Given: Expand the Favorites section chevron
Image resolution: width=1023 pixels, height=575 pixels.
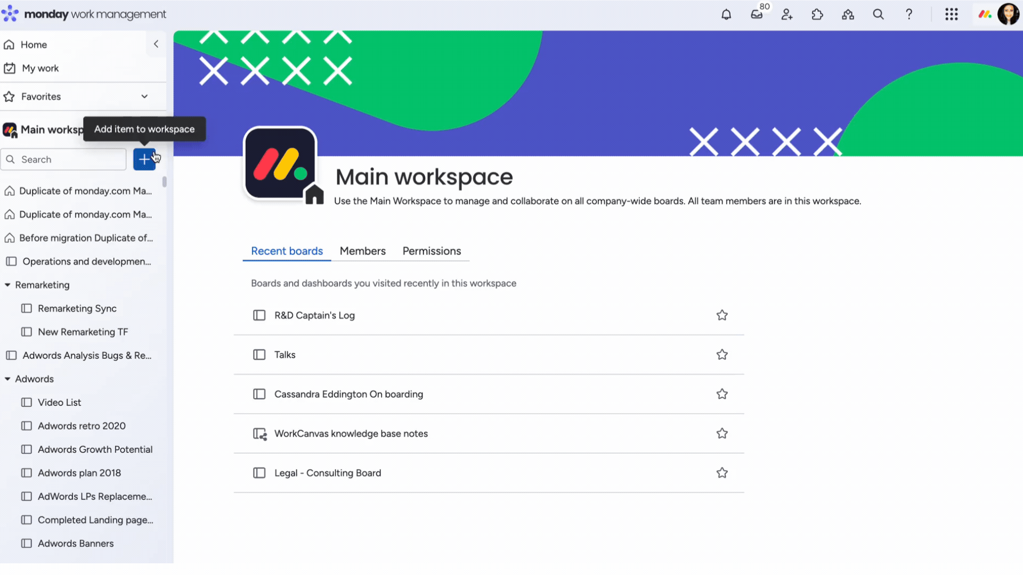Looking at the screenshot, I should [x=144, y=96].
